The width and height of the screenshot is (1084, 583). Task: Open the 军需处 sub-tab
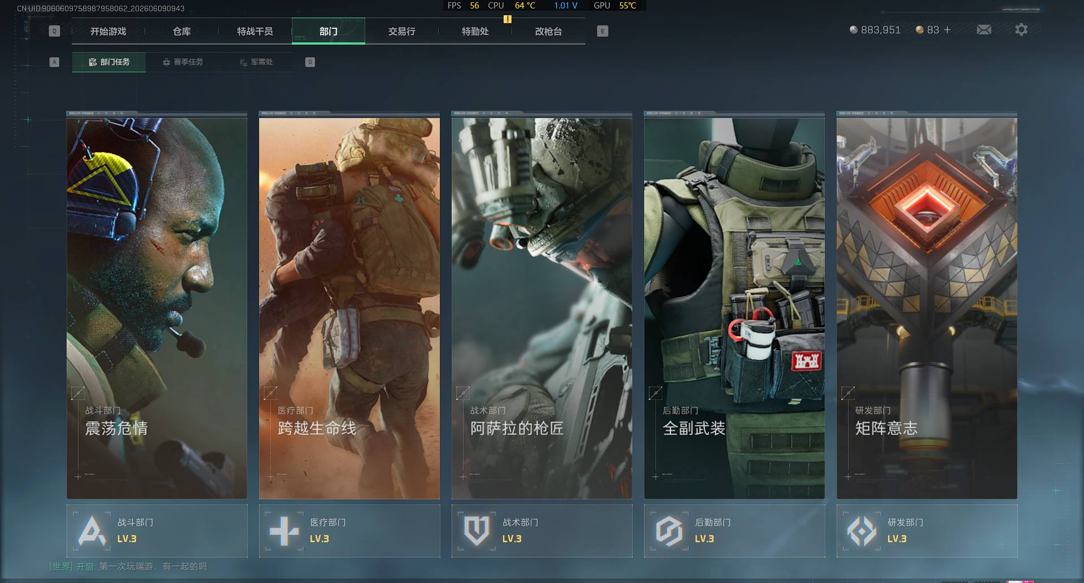256,62
